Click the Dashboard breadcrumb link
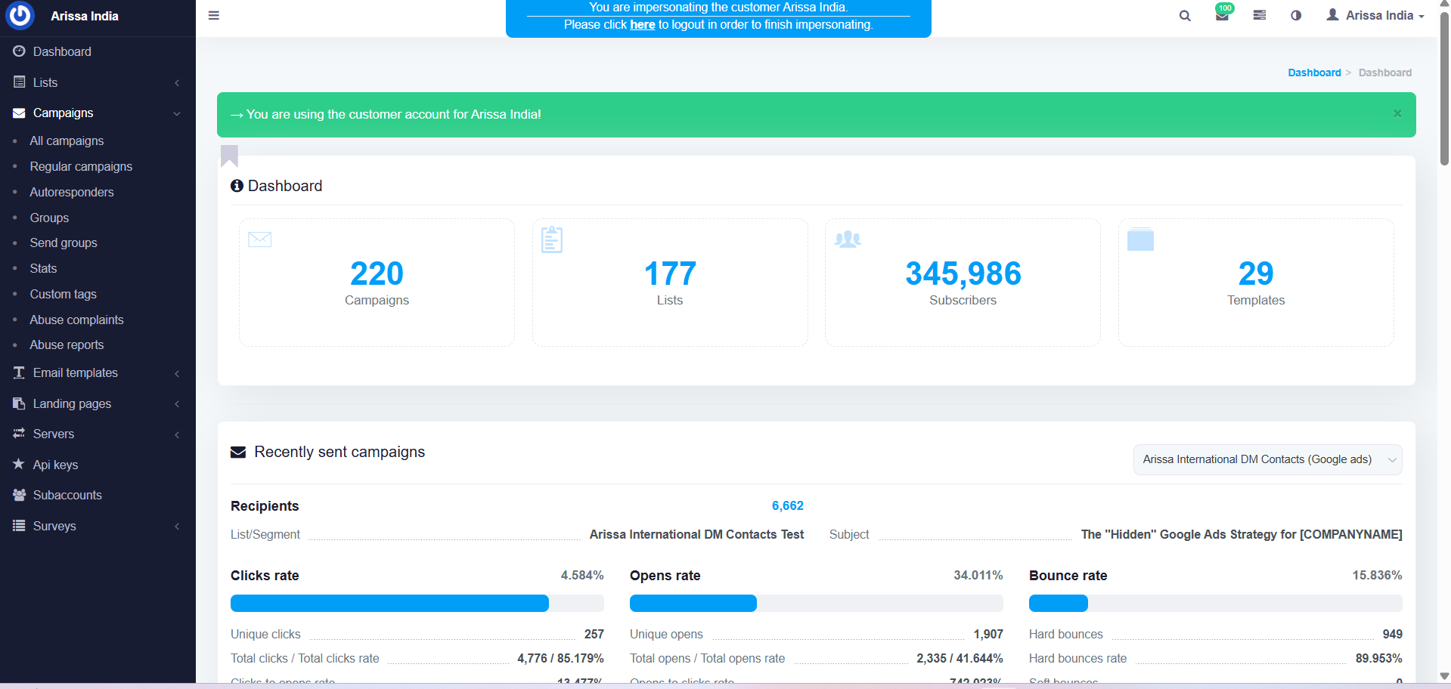Image resolution: width=1451 pixels, height=689 pixels. tap(1314, 73)
